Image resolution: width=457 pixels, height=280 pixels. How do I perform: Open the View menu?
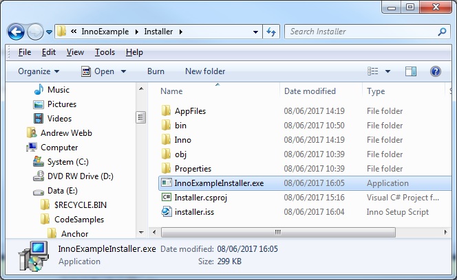[x=75, y=52]
